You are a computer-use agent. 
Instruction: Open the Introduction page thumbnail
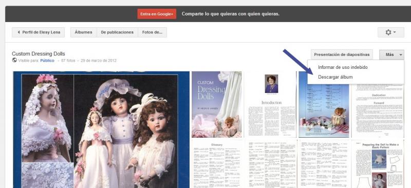coord(271,104)
